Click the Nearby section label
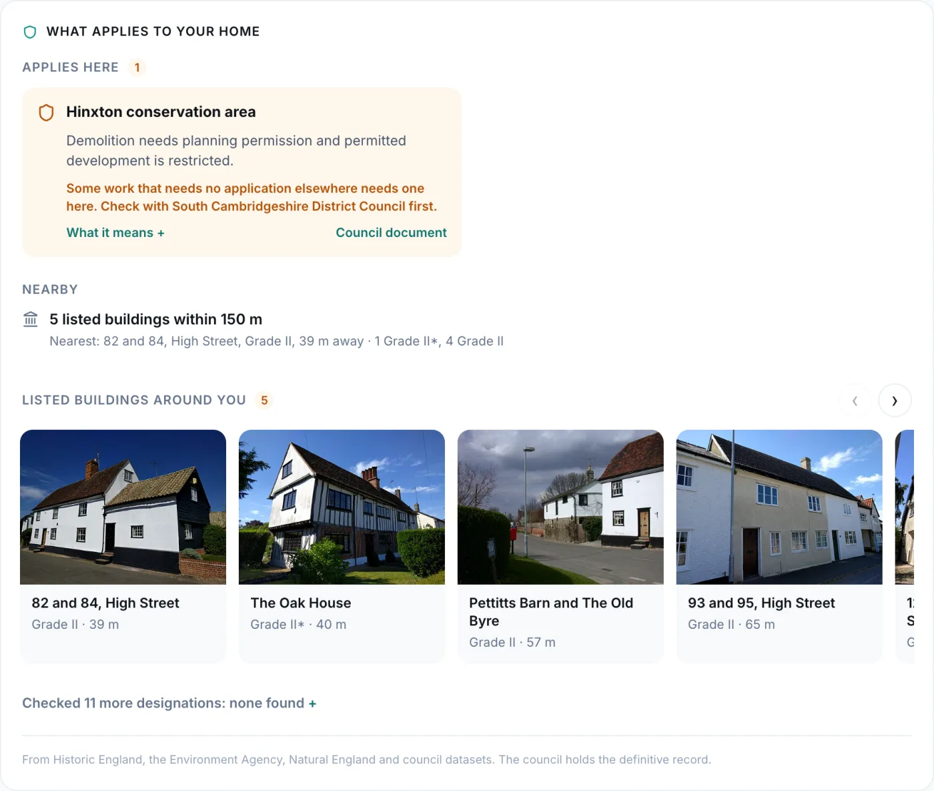Viewport: 934px width, 791px height. point(50,290)
